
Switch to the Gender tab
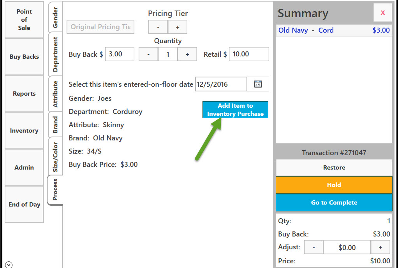[x=55, y=17]
